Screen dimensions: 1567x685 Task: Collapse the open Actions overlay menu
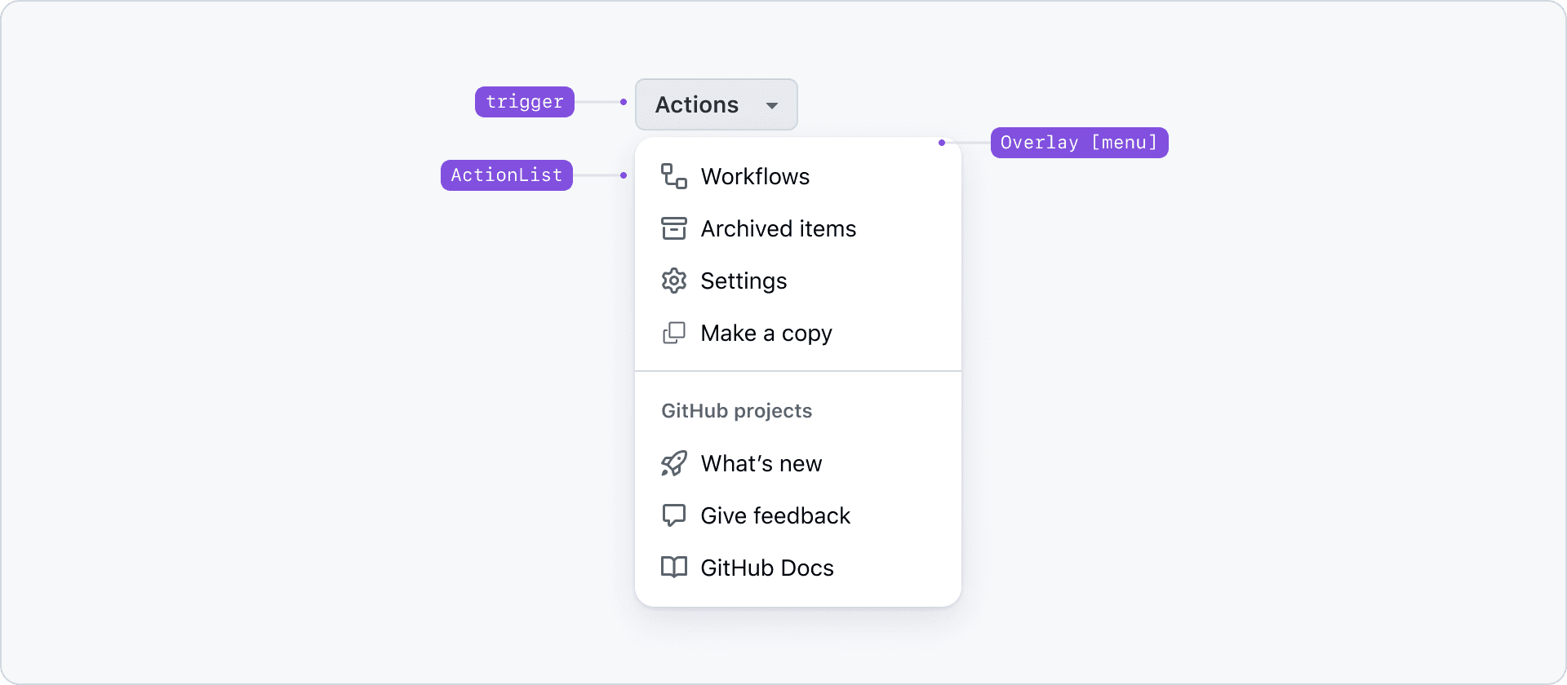[716, 104]
